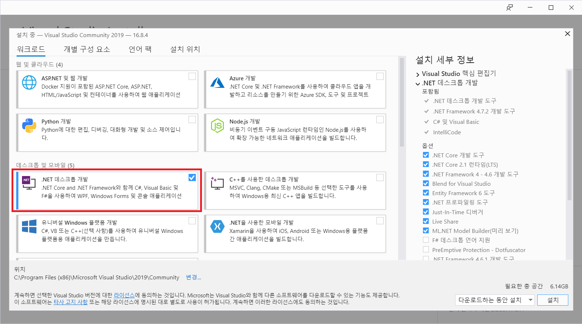Click the total space required 6.14GB value

click(559, 286)
